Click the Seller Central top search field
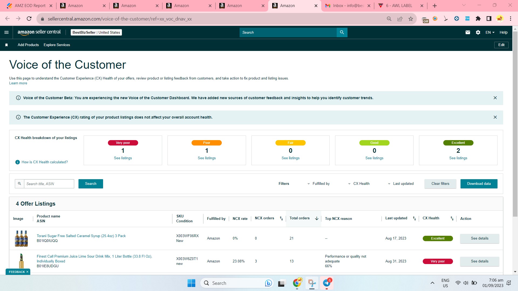518x291 pixels. point(288,32)
